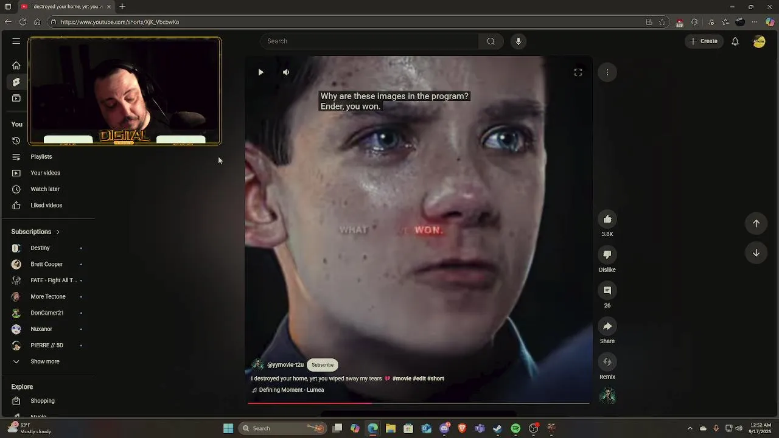Image resolution: width=779 pixels, height=438 pixels.
Task: Open the More Tectone channel
Action: [x=47, y=297]
